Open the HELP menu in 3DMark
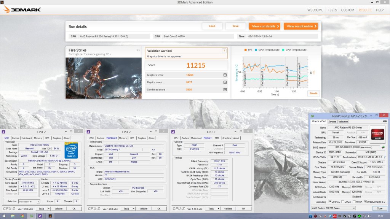The width and height of the screenshot is (390, 219). [x=380, y=10]
